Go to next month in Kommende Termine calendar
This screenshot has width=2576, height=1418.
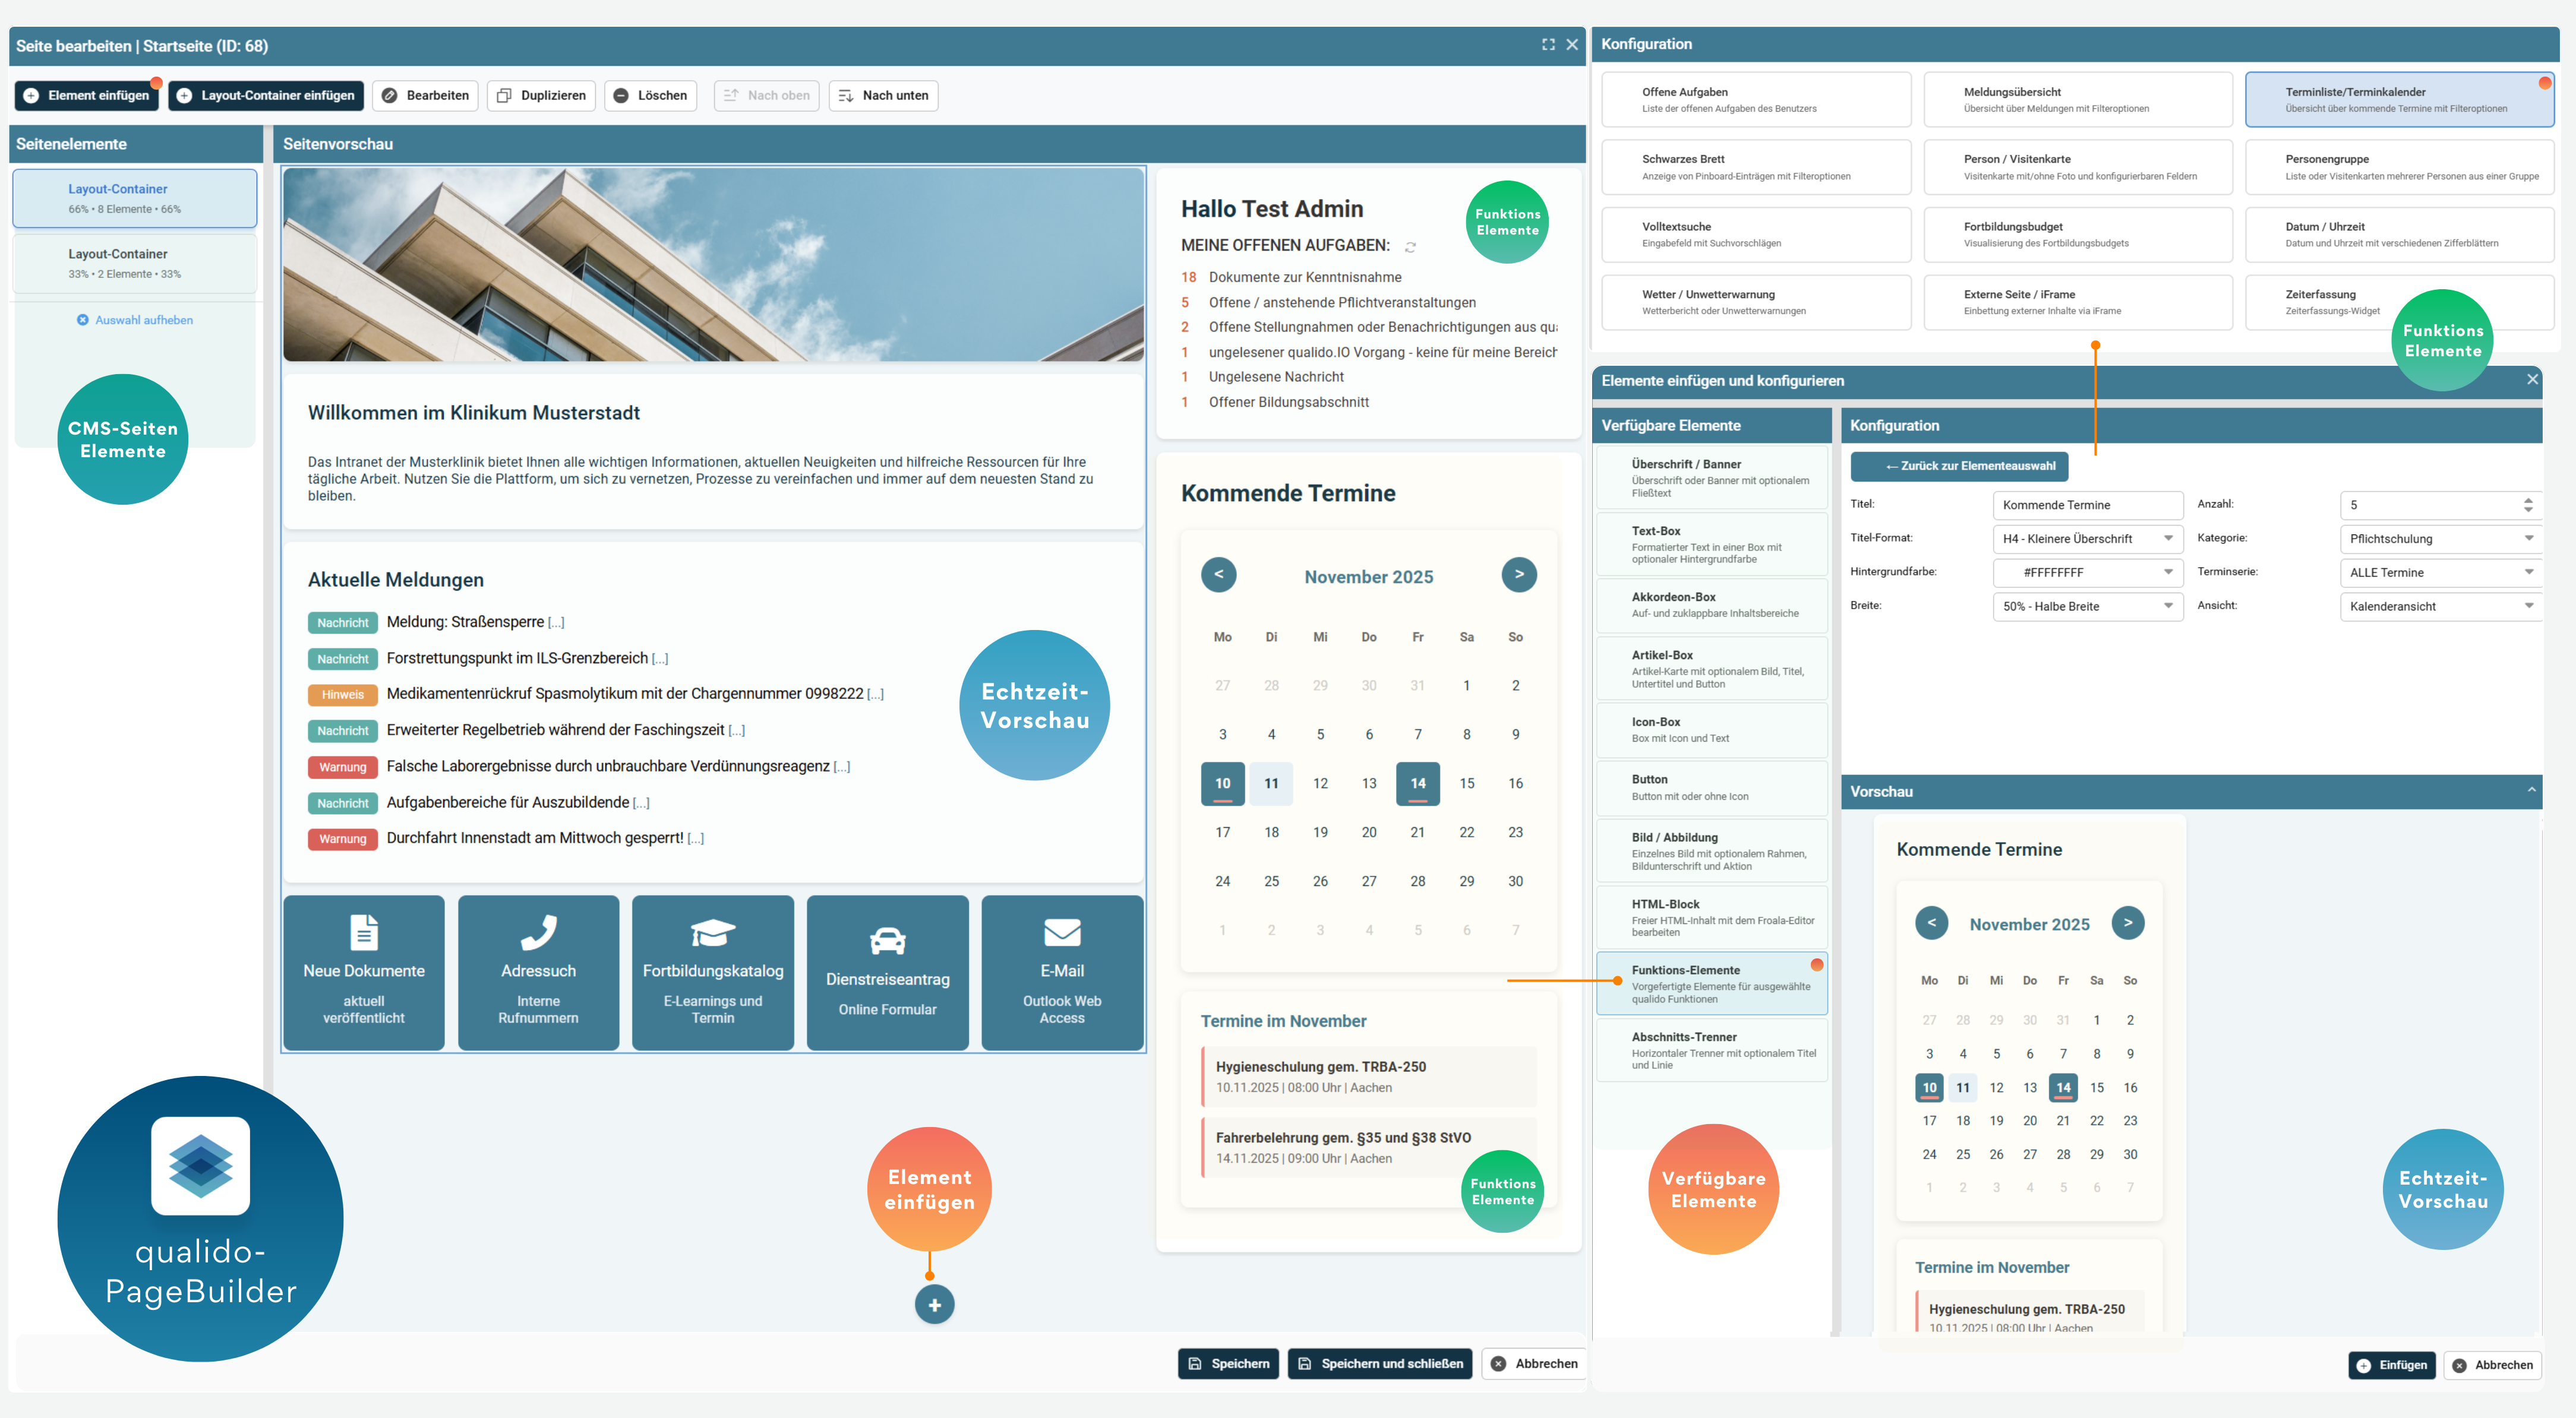click(x=1519, y=575)
